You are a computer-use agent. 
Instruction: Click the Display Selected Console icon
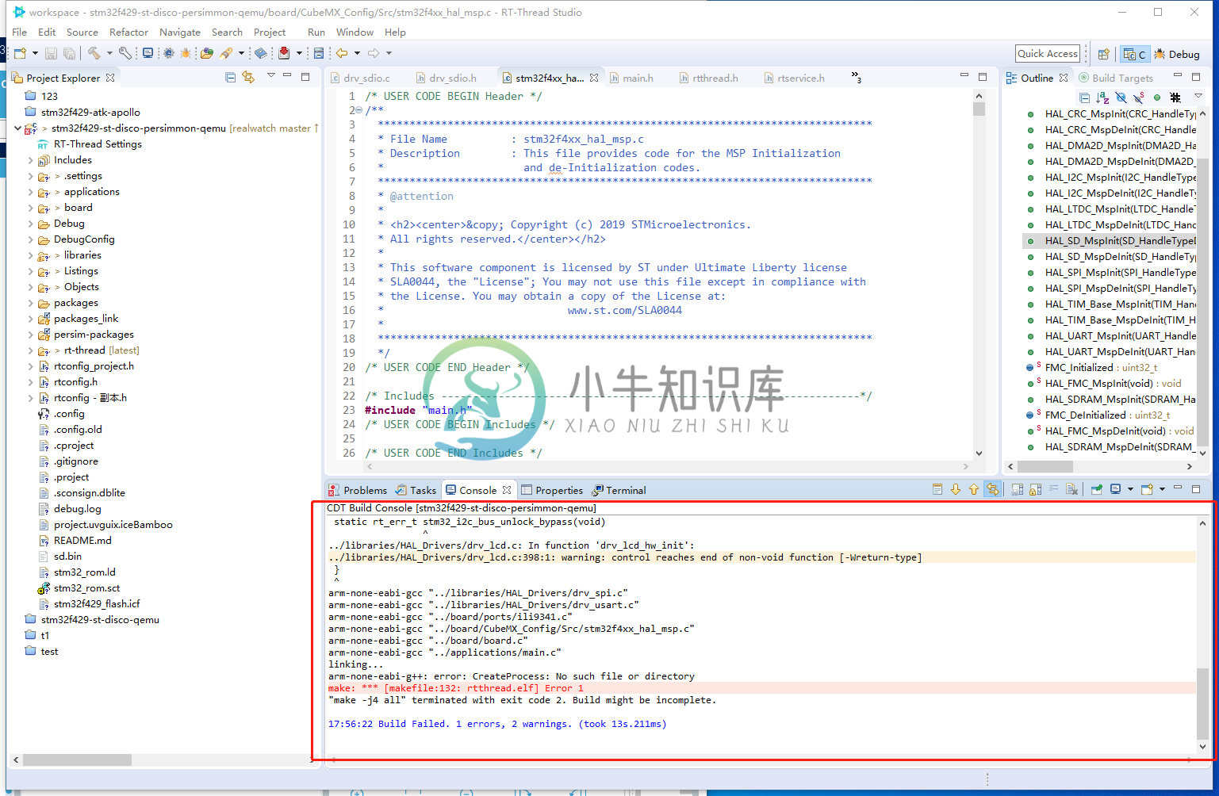(1116, 489)
